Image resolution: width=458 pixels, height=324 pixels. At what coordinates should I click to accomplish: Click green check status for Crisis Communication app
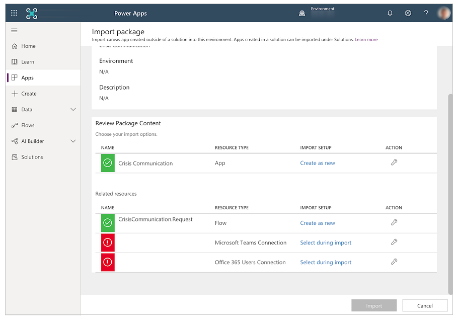click(108, 163)
